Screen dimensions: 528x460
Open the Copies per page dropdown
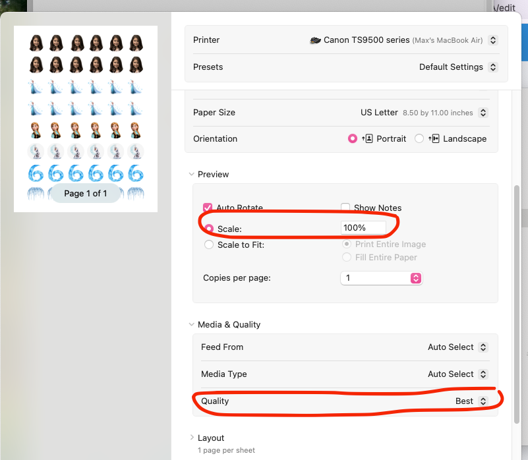coord(382,278)
